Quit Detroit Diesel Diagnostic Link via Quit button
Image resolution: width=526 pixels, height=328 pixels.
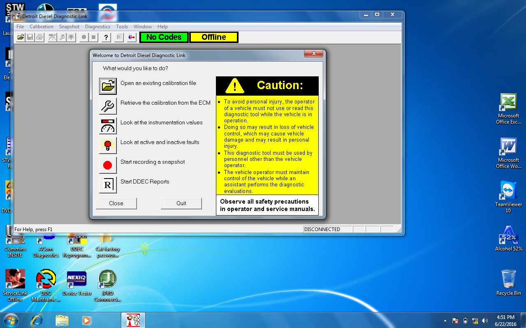tap(181, 203)
